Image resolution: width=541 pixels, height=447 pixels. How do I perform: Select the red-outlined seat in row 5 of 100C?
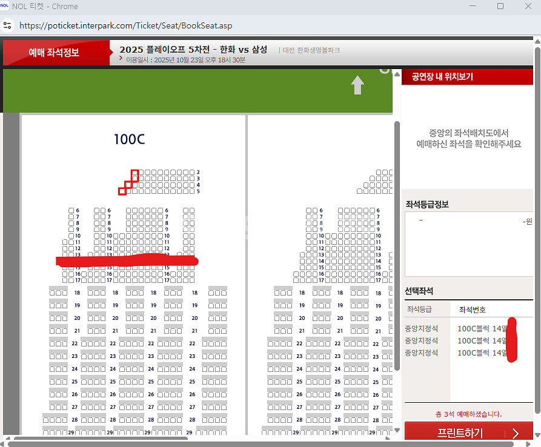point(122,191)
